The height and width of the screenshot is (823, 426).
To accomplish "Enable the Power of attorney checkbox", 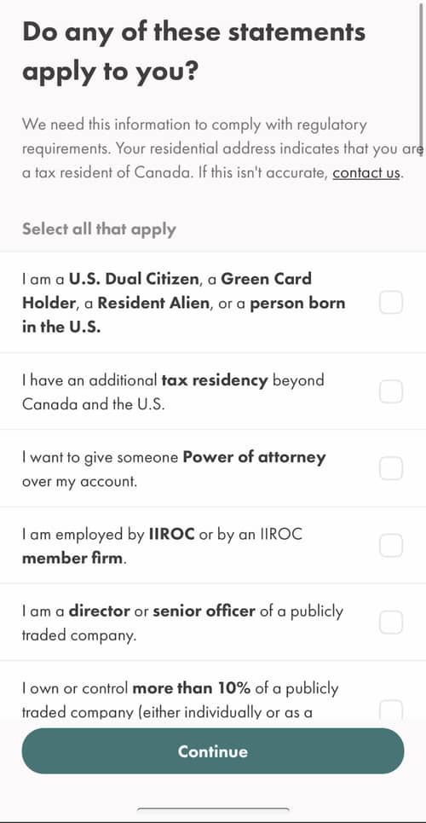I will coord(391,468).
